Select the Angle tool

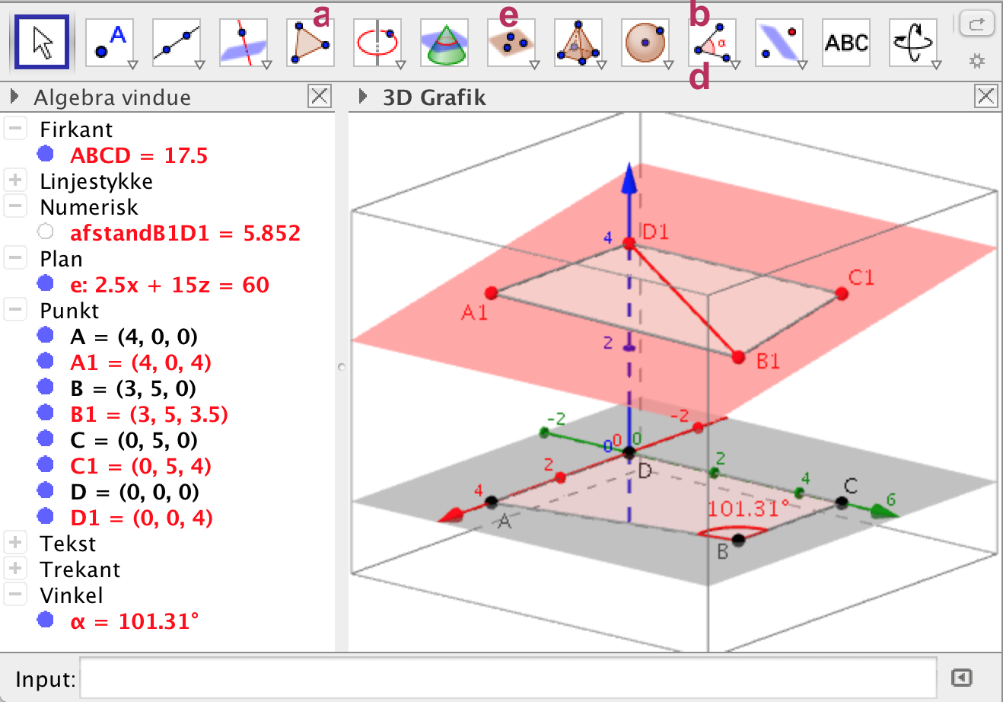[x=713, y=43]
